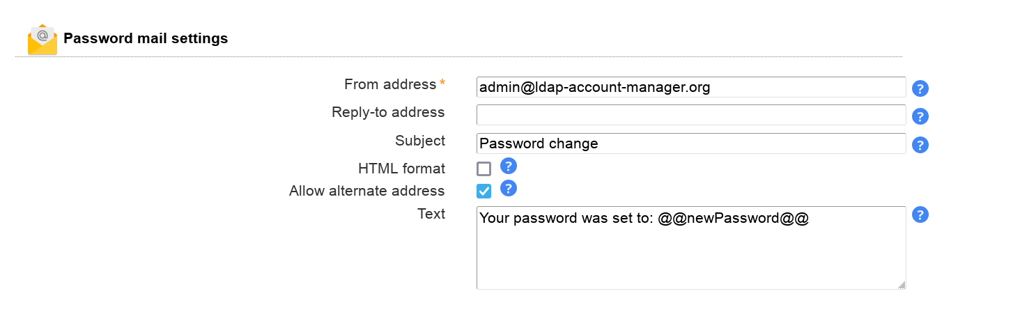The width and height of the screenshot is (1020, 328).
Task: Uncheck the Allow alternate address checkbox
Action: coord(484,191)
